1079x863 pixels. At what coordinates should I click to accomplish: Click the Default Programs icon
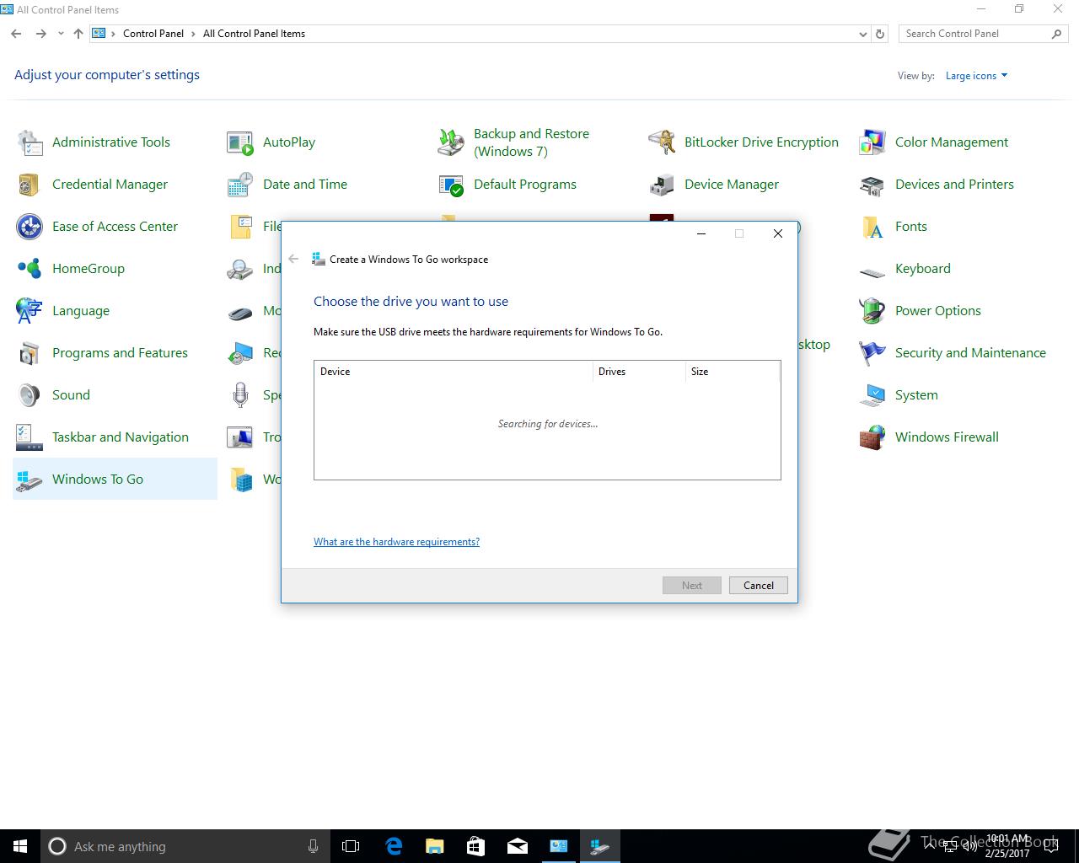click(x=451, y=185)
